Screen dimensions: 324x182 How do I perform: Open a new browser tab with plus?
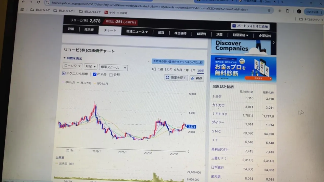pos(282,2)
